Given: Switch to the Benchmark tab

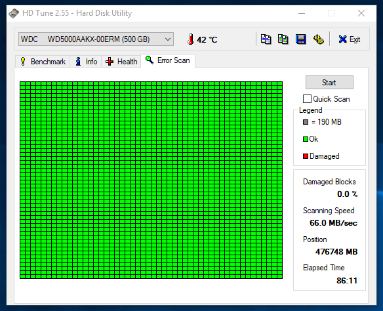Looking at the screenshot, I should tap(43, 62).
